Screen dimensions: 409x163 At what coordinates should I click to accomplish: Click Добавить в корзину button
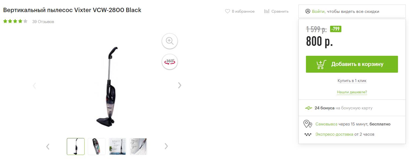tap(352, 64)
